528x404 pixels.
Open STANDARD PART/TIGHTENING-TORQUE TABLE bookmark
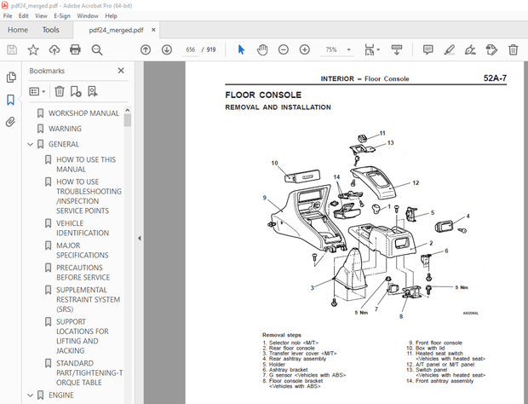pyautogui.click(x=89, y=373)
